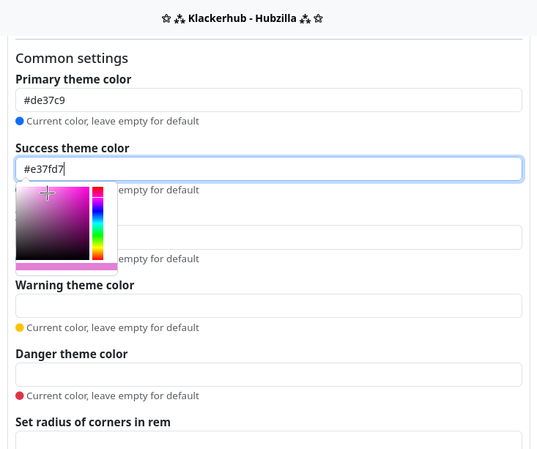Click the red Danger current color dot

pyautogui.click(x=20, y=396)
